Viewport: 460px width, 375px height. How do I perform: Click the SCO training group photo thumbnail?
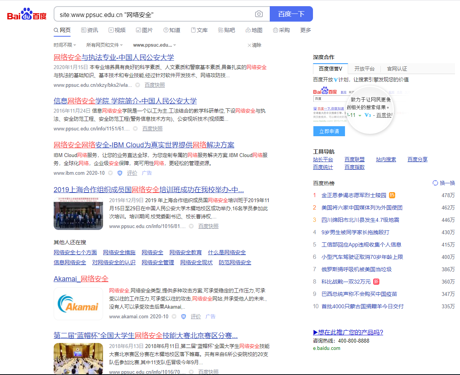click(x=78, y=213)
